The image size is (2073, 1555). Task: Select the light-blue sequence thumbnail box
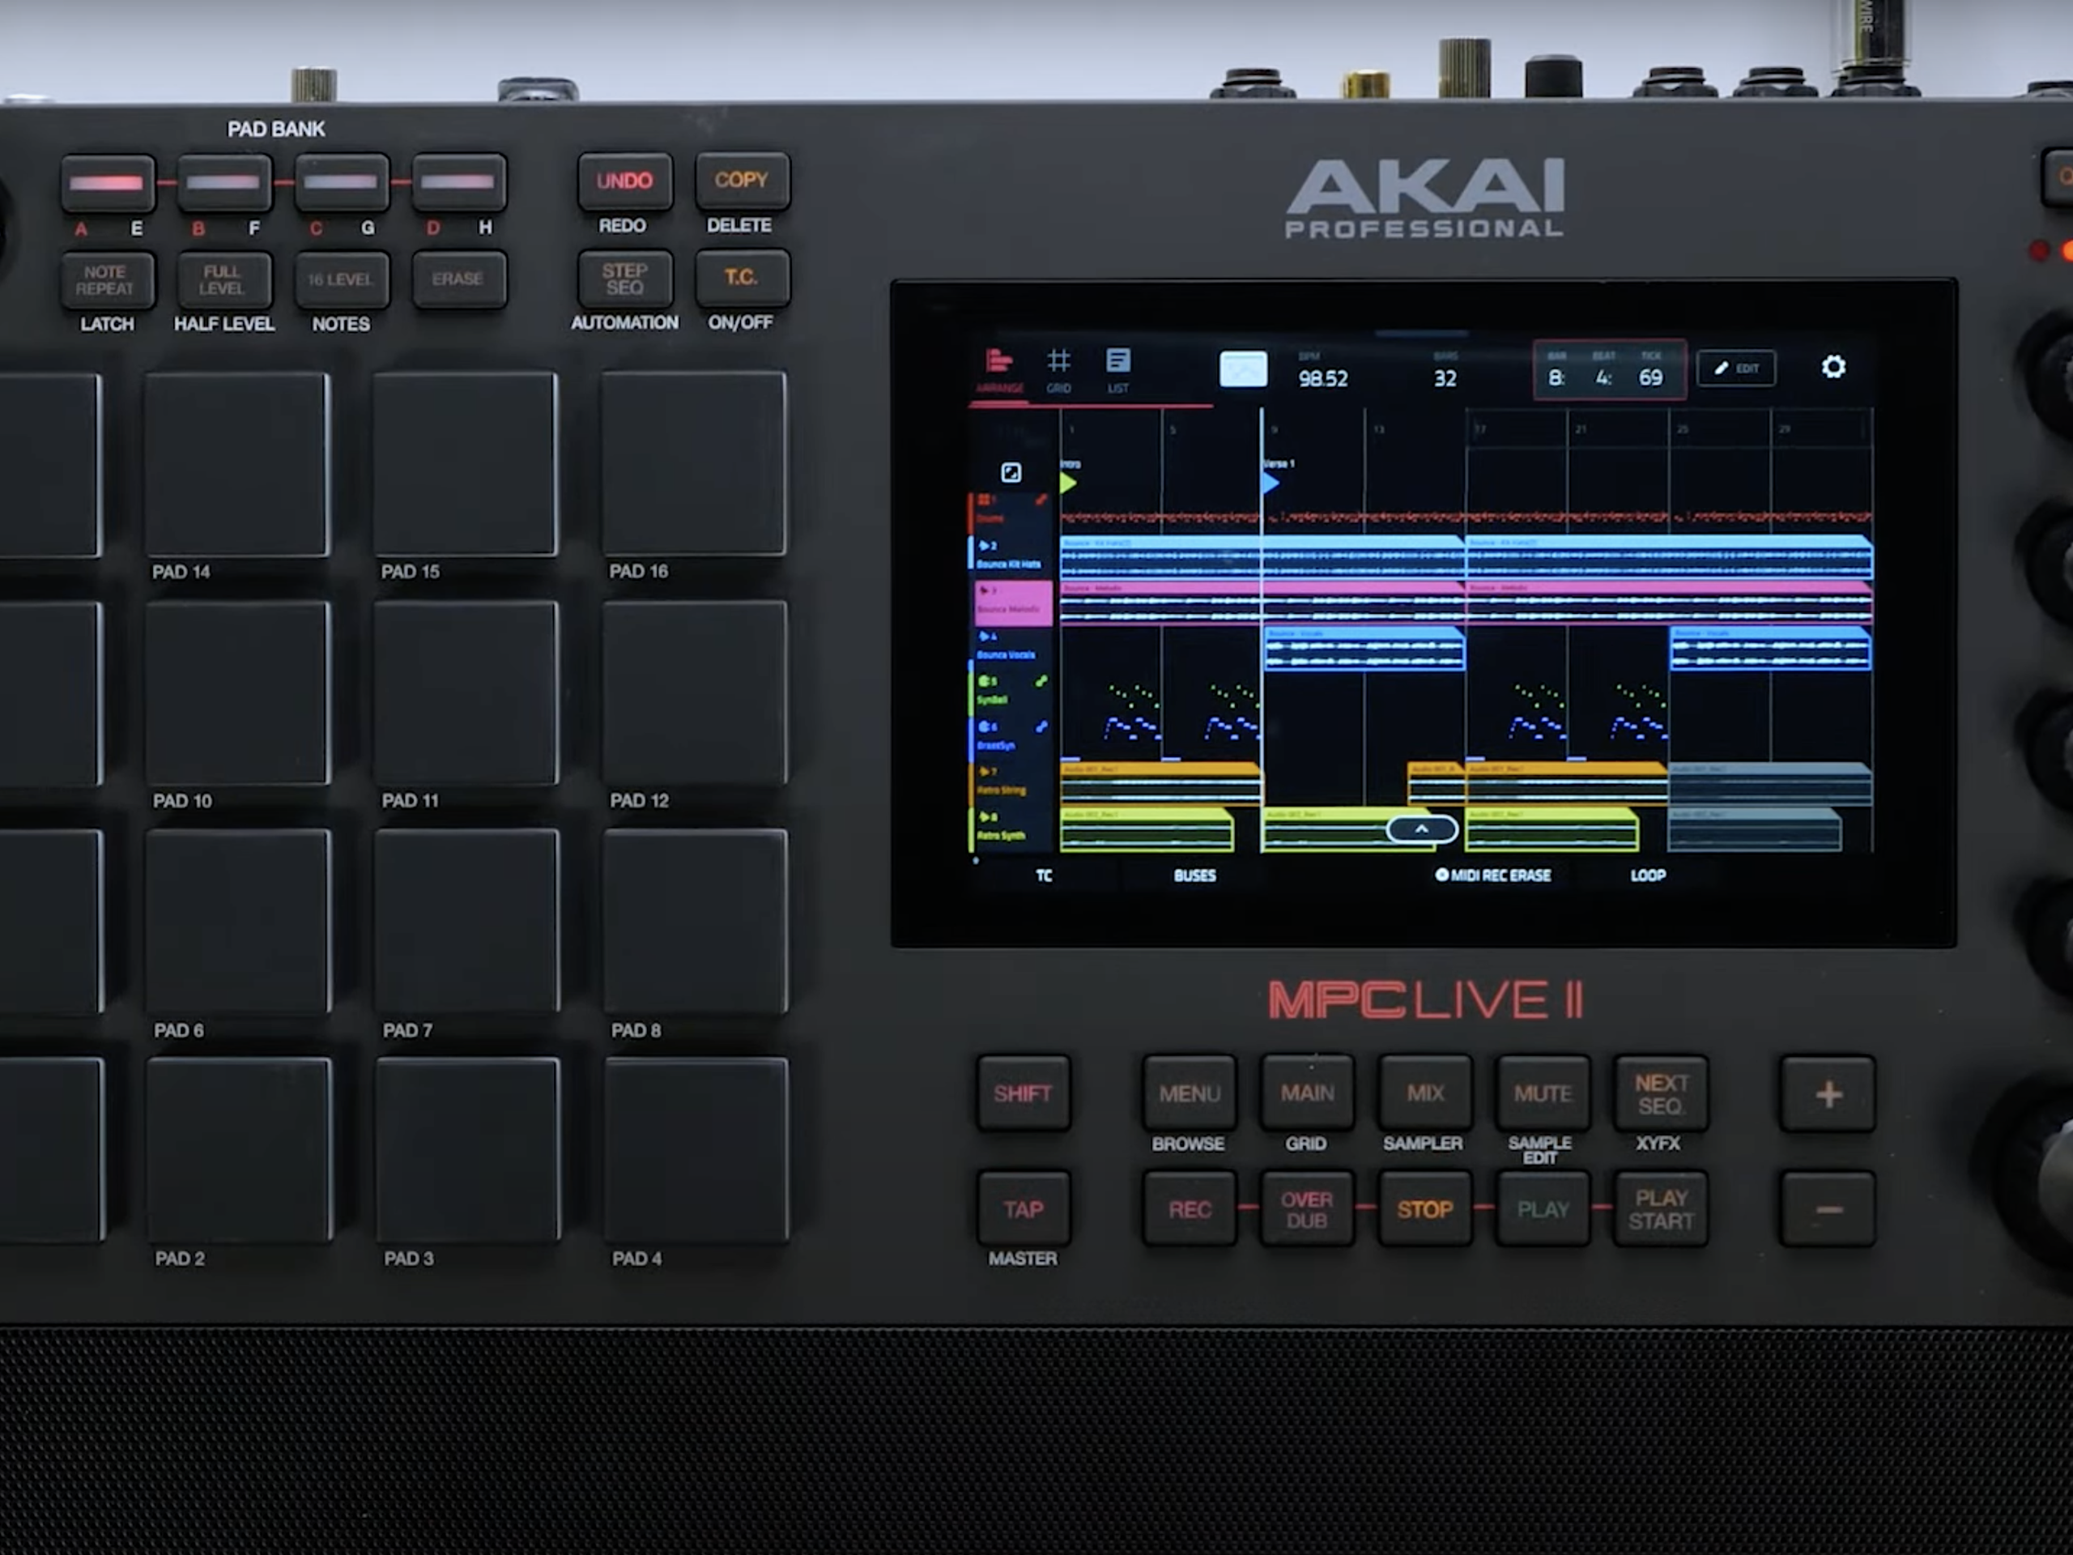1243,369
